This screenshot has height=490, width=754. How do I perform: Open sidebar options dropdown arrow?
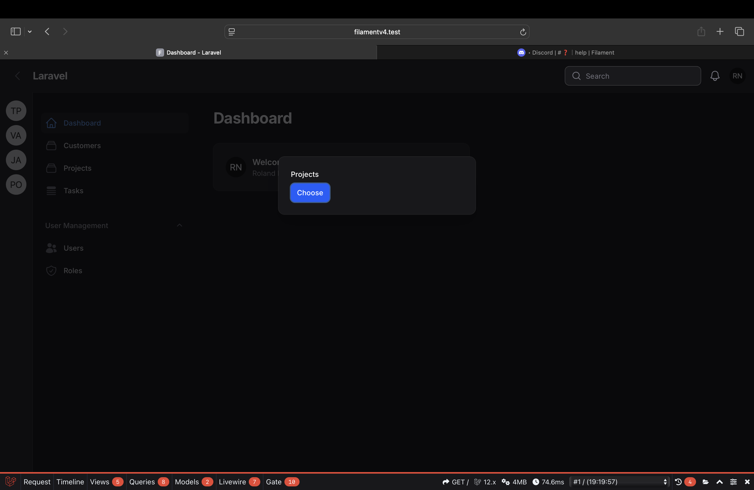click(30, 32)
